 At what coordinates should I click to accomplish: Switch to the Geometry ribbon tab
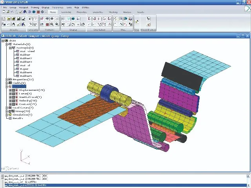tap(66, 12)
